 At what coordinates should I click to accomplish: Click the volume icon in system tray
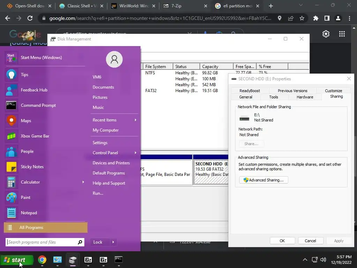tap(323, 260)
